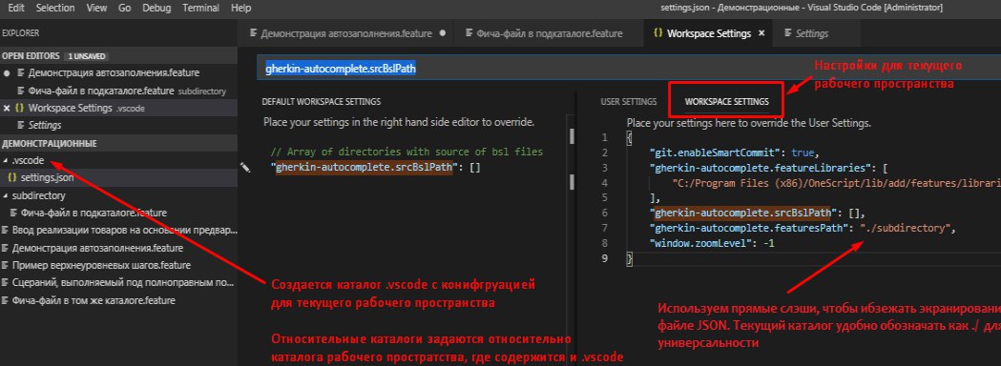This screenshot has height=366, width=1001.
Task: Click line 6 srcBslPath in workspace settings editor
Action: 757,213
